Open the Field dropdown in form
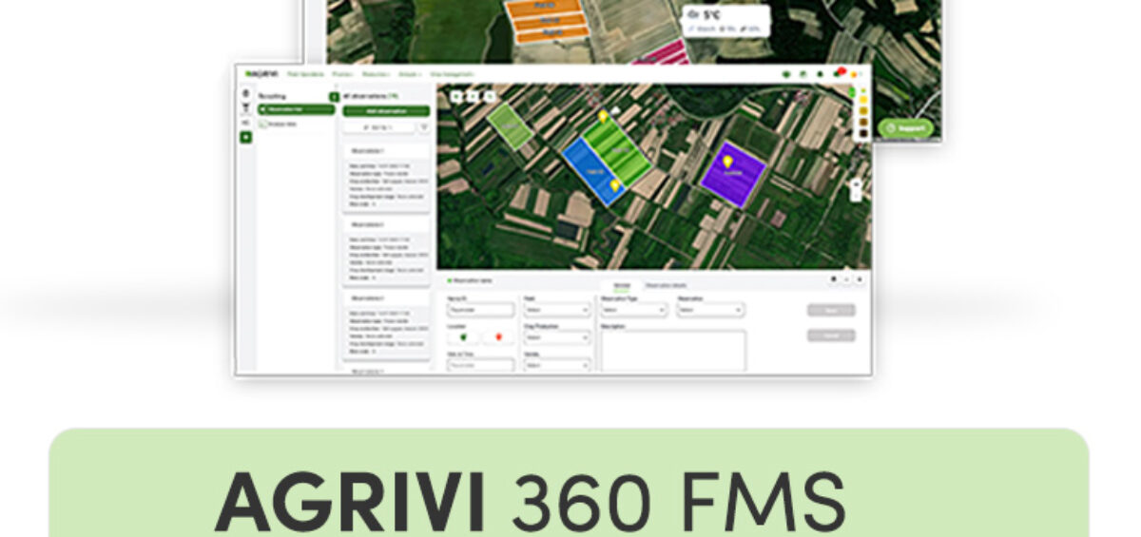Viewport: 1141px width, 537px height. coord(557,309)
